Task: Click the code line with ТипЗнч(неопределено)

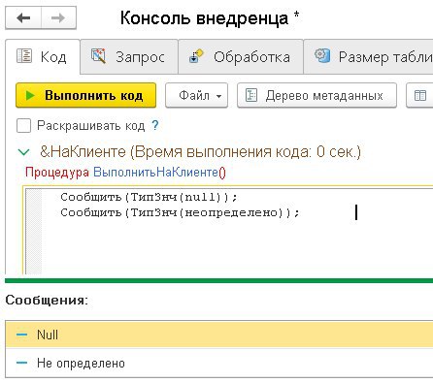Action: [x=180, y=212]
